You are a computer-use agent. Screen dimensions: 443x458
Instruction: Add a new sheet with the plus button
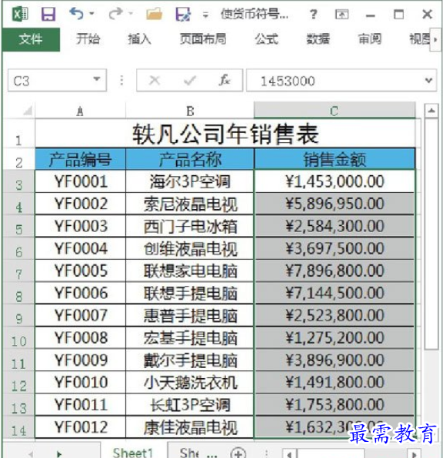point(238,453)
